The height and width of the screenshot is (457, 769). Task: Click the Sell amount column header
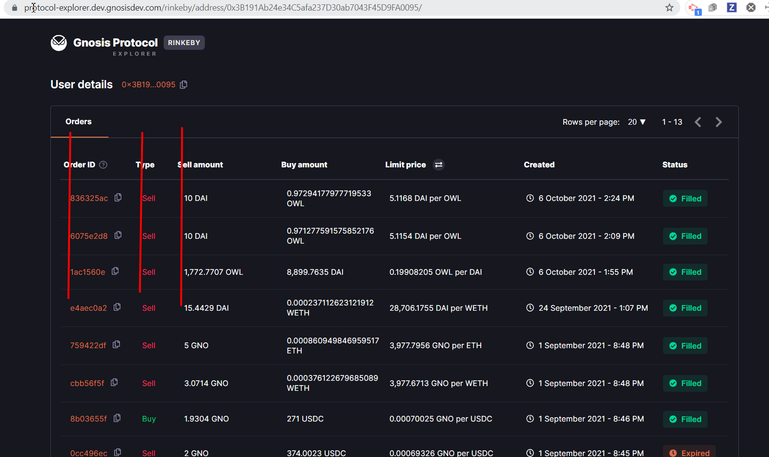[x=200, y=164]
